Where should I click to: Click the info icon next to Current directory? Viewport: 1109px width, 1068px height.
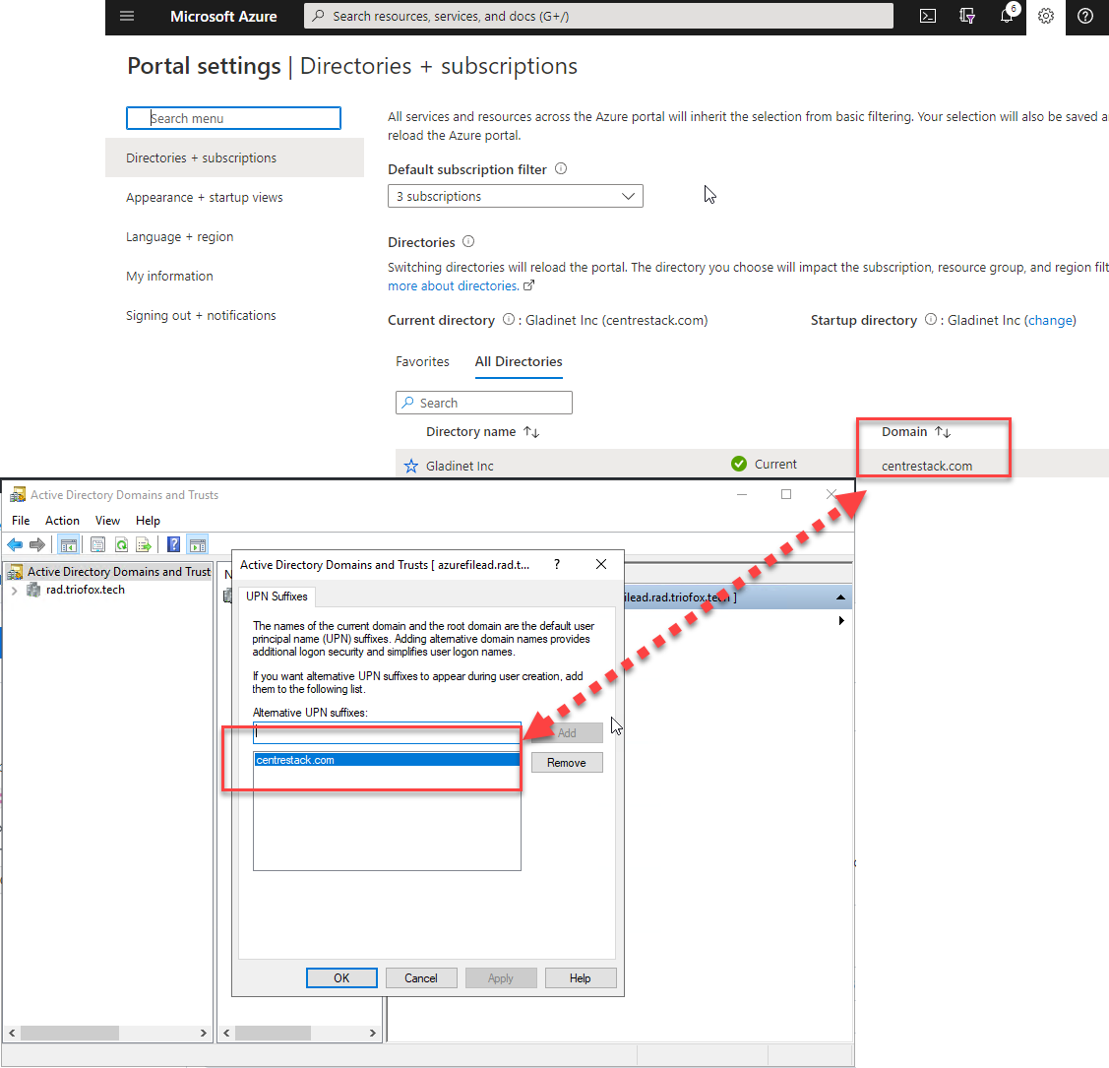pos(509,319)
